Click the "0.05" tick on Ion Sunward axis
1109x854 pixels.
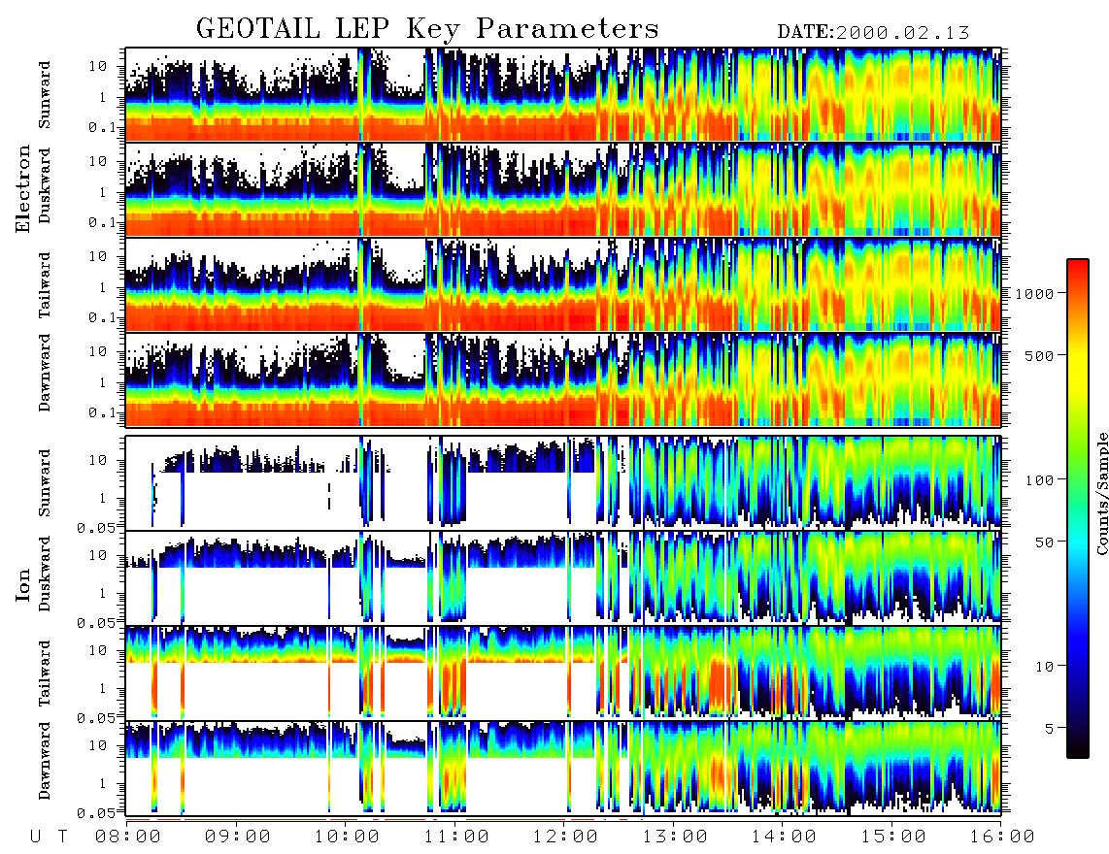click(98, 528)
